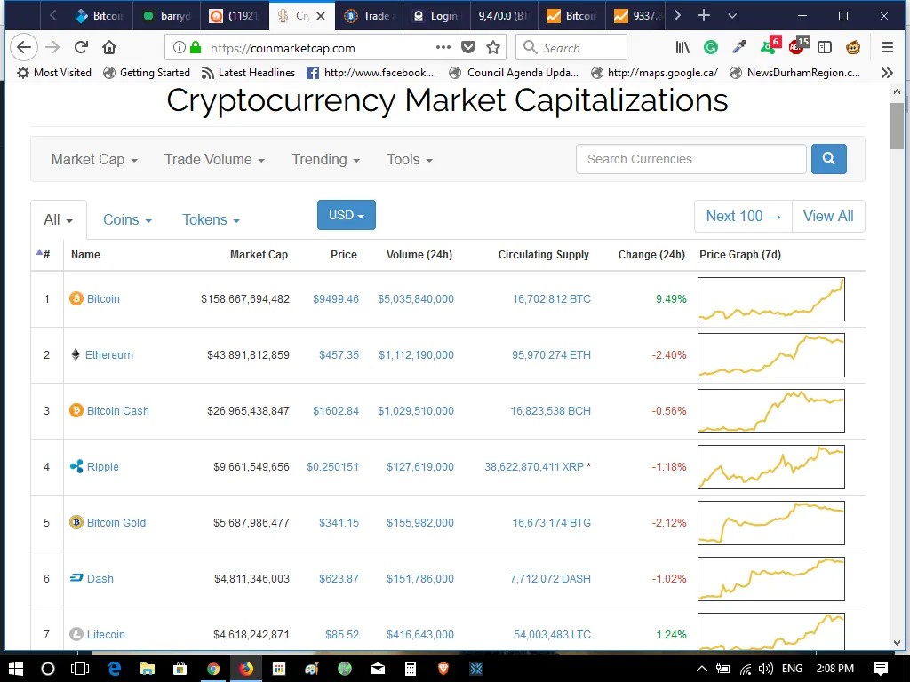Click the Bitcoin coin logo icon

coord(76,298)
